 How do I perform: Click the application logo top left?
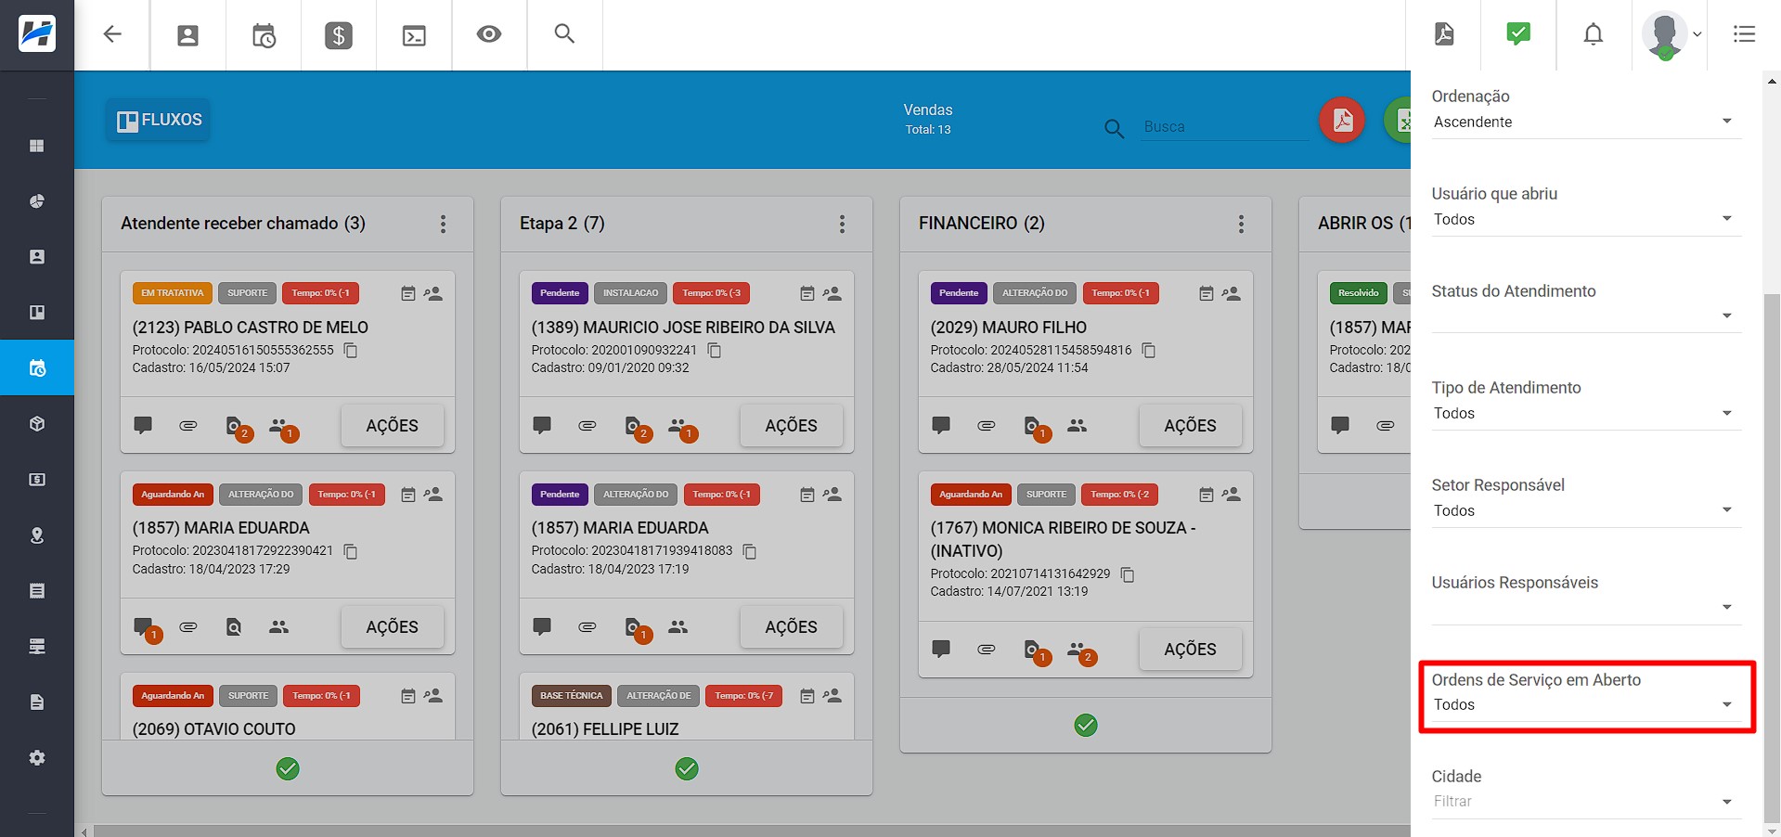click(37, 34)
